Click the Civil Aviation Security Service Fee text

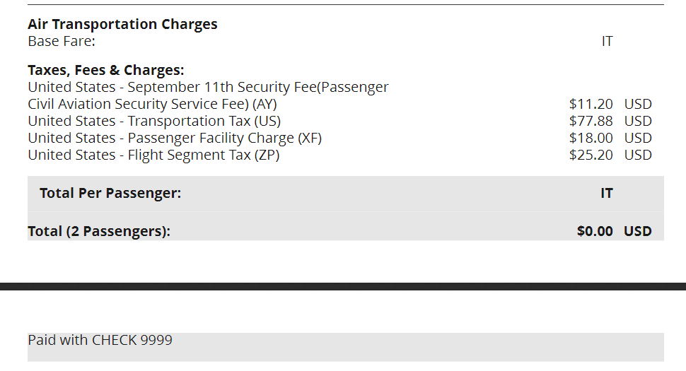(x=152, y=104)
